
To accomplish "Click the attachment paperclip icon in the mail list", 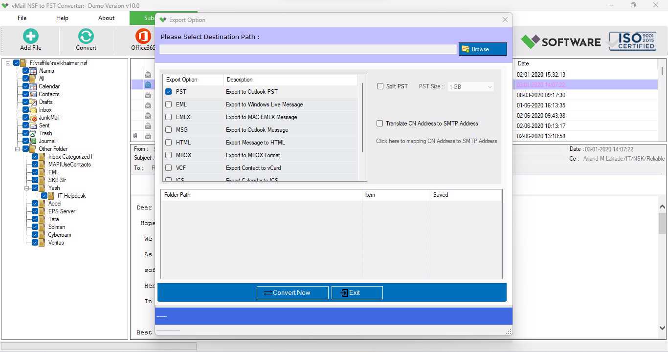I will [135, 136].
